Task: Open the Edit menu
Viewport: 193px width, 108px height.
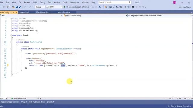Action: point(8,2)
